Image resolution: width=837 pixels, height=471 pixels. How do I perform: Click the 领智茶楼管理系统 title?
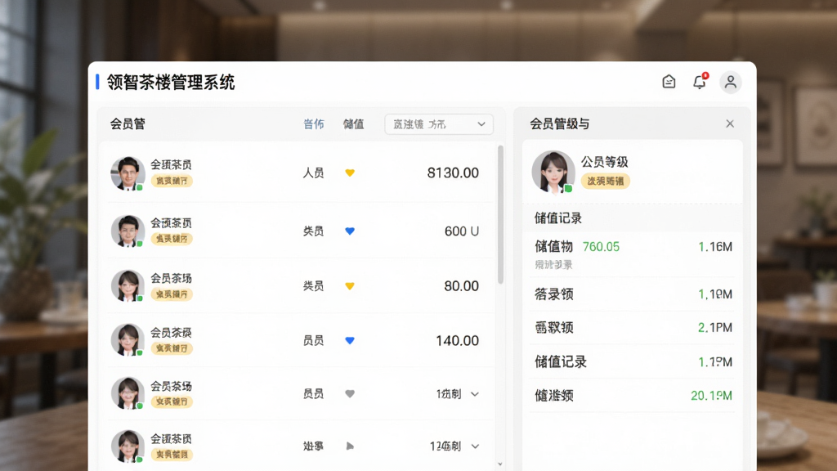(x=171, y=83)
